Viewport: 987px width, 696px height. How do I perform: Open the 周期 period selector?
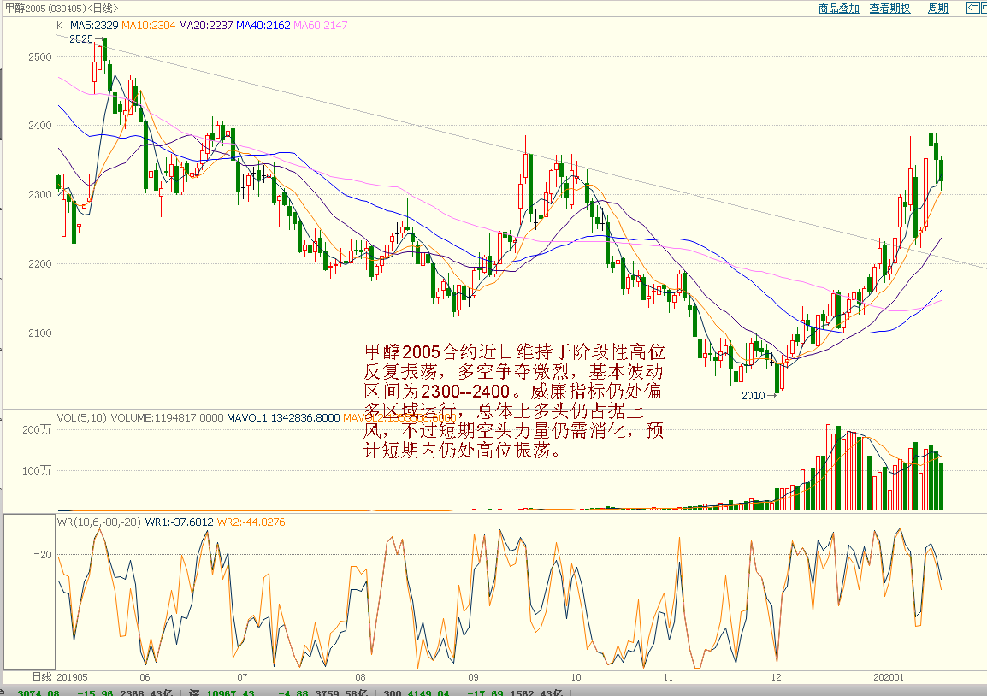(x=937, y=9)
